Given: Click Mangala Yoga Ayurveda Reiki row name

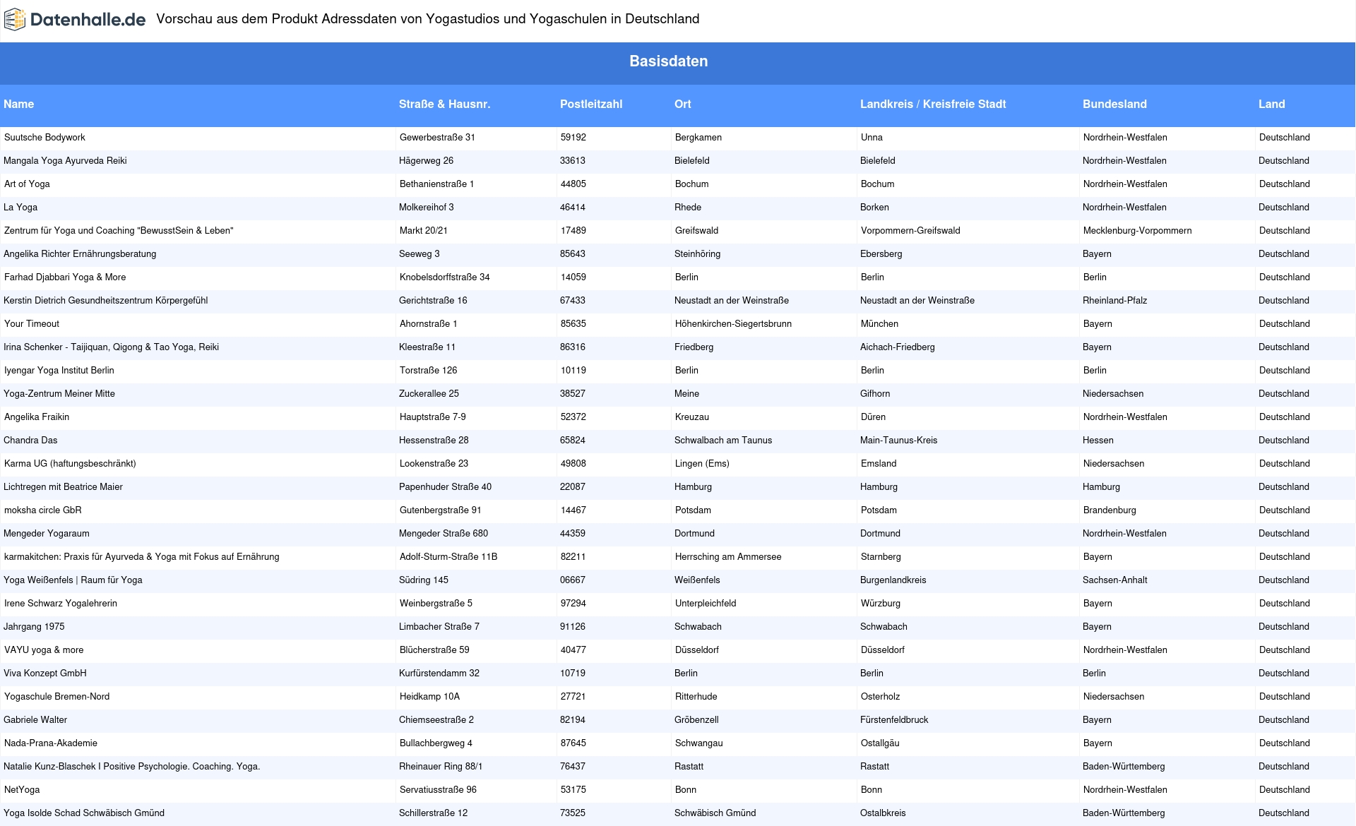Looking at the screenshot, I should [65, 160].
